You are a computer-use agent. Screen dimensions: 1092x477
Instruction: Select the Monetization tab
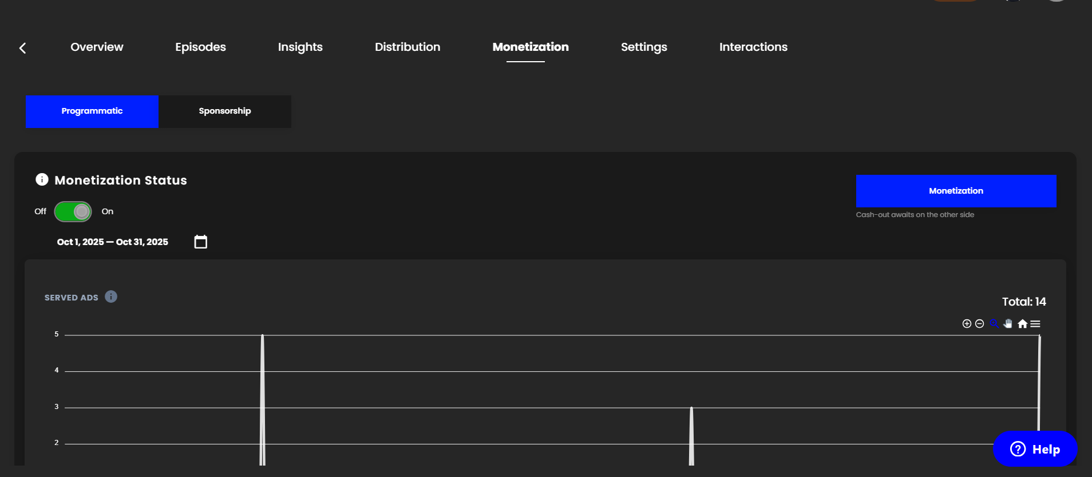pyautogui.click(x=531, y=47)
